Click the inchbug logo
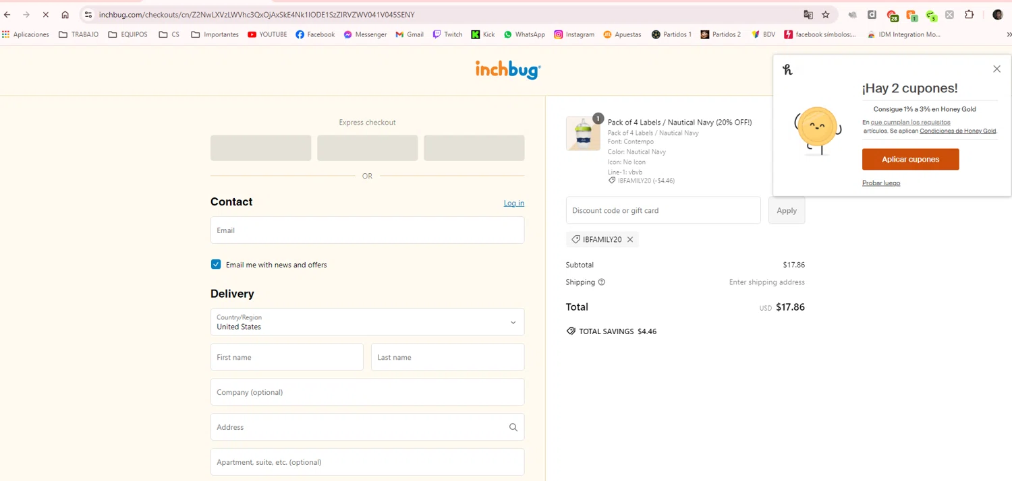 tap(508, 70)
